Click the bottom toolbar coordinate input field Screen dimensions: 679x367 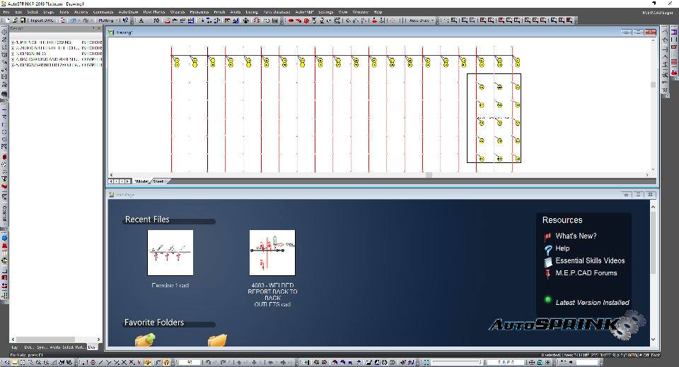pyautogui.click(x=506, y=362)
